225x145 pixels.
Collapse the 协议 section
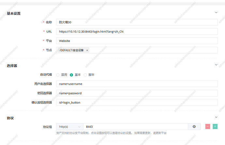tap(216, 117)
